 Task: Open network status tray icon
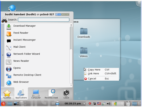(104, 104)
